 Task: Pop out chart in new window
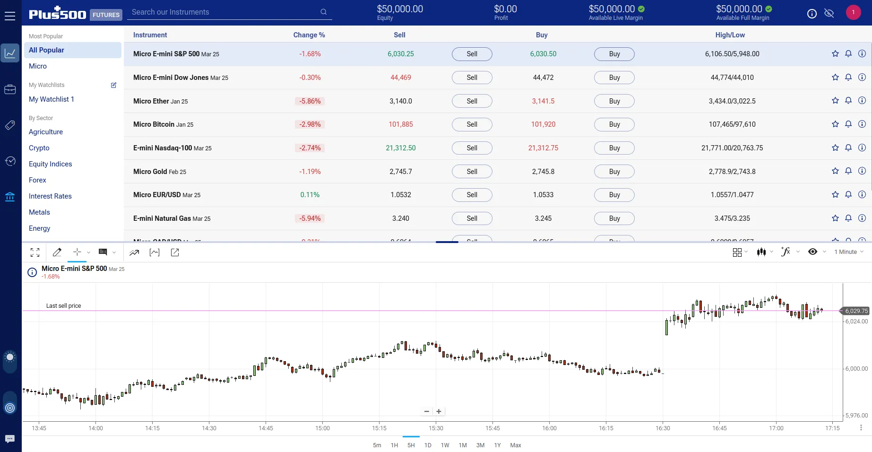(175, 252)
